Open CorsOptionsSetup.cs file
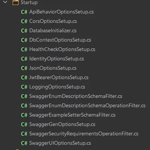150x150 pixels. pos(53,21)
